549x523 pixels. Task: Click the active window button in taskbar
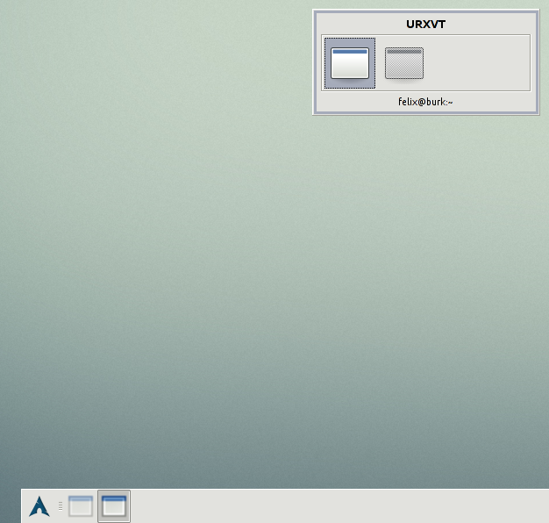[x=114, y=506]
